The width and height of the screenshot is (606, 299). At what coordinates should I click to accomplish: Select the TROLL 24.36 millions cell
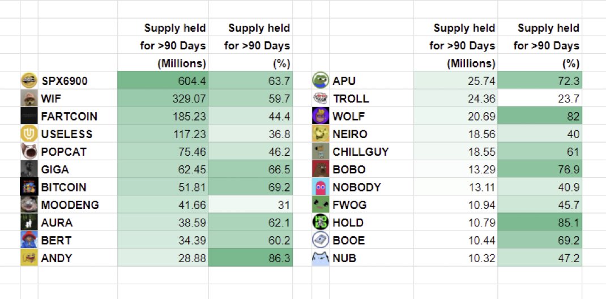(455, 99)
